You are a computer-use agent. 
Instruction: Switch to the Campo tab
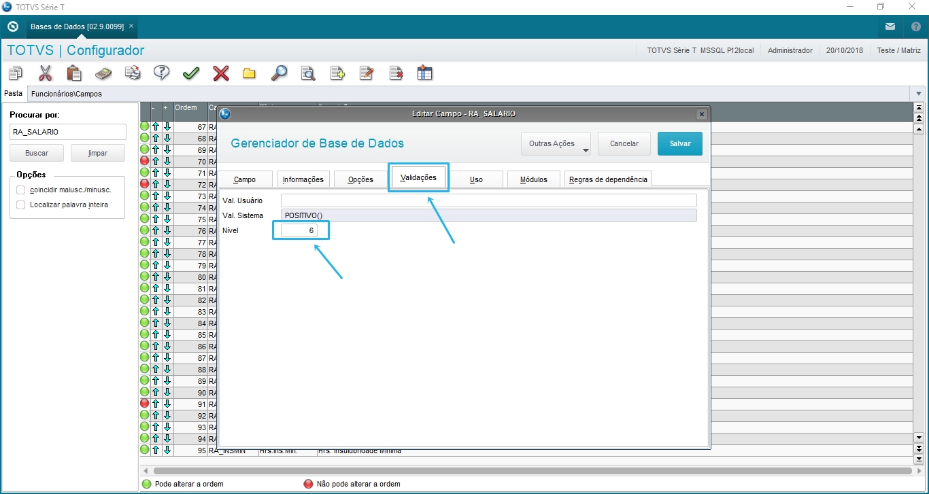(x=245, y=179)
